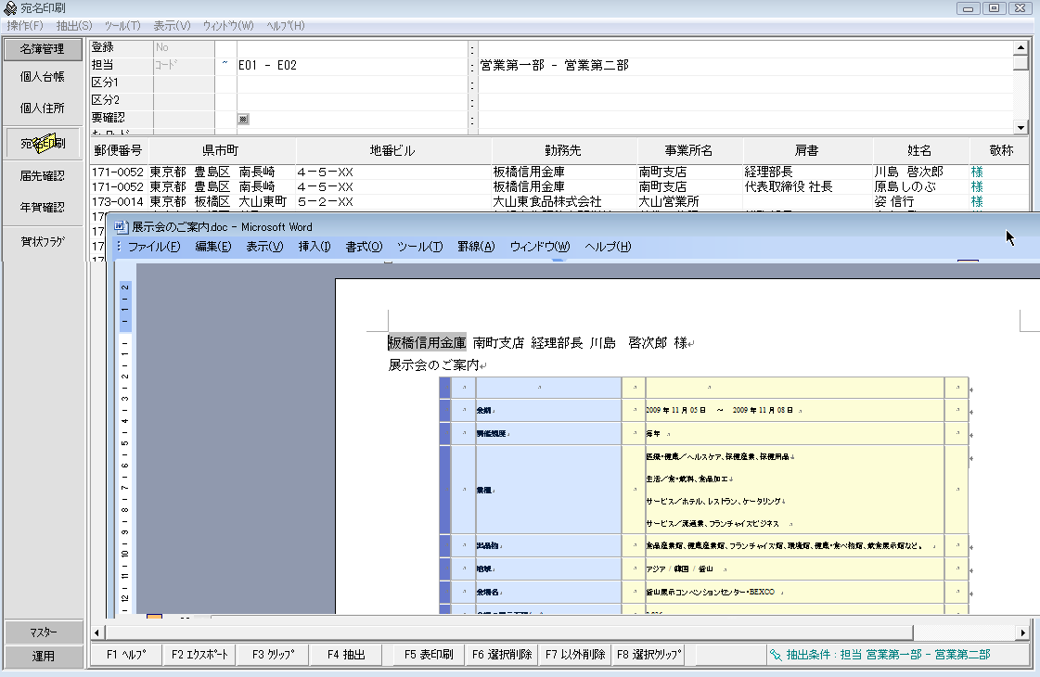Click the horizontal scrollbar thumb under the list
Screen dimensions: 1040x677
(x=509, y=632)
